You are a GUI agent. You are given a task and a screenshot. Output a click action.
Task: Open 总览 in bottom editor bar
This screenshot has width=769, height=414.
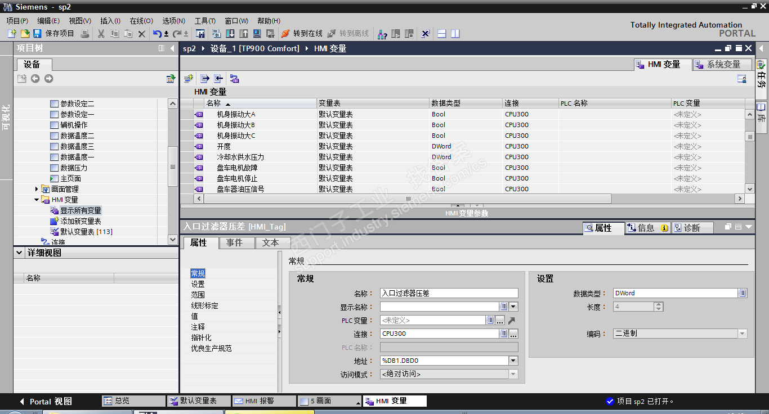133,401
